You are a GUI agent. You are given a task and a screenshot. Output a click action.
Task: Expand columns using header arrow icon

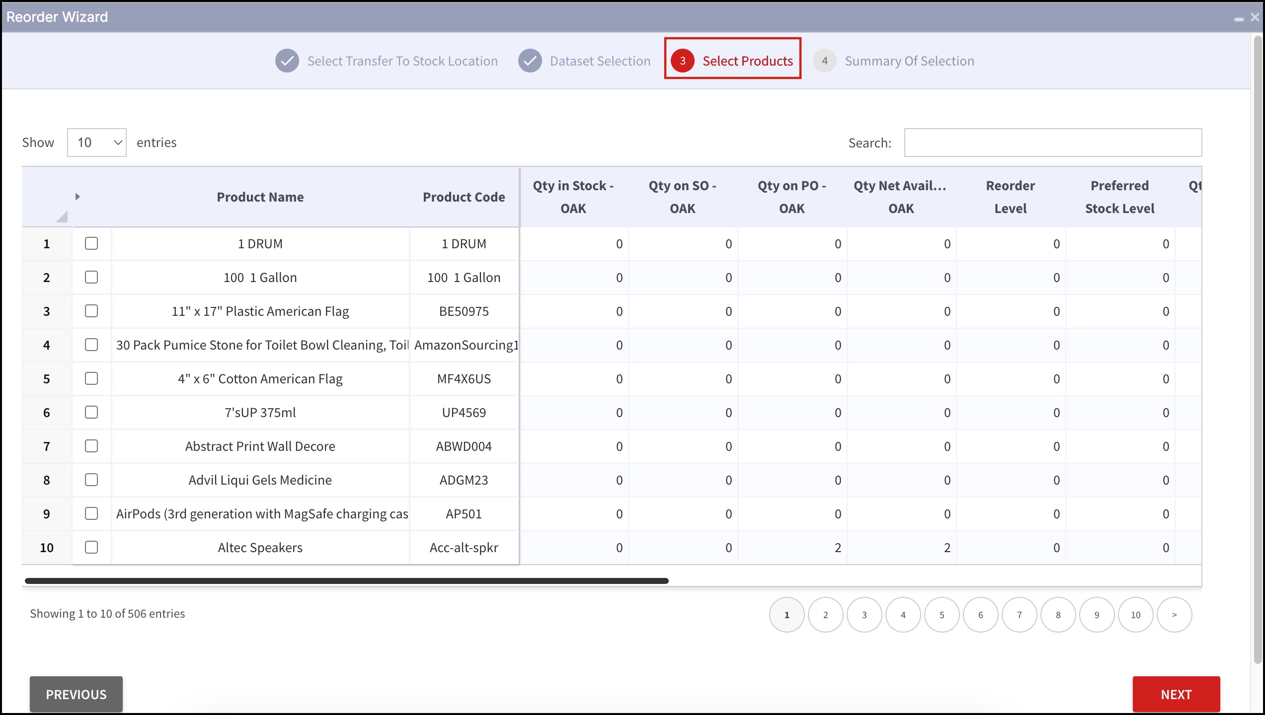pyautogui.click(x=78, y=197)
